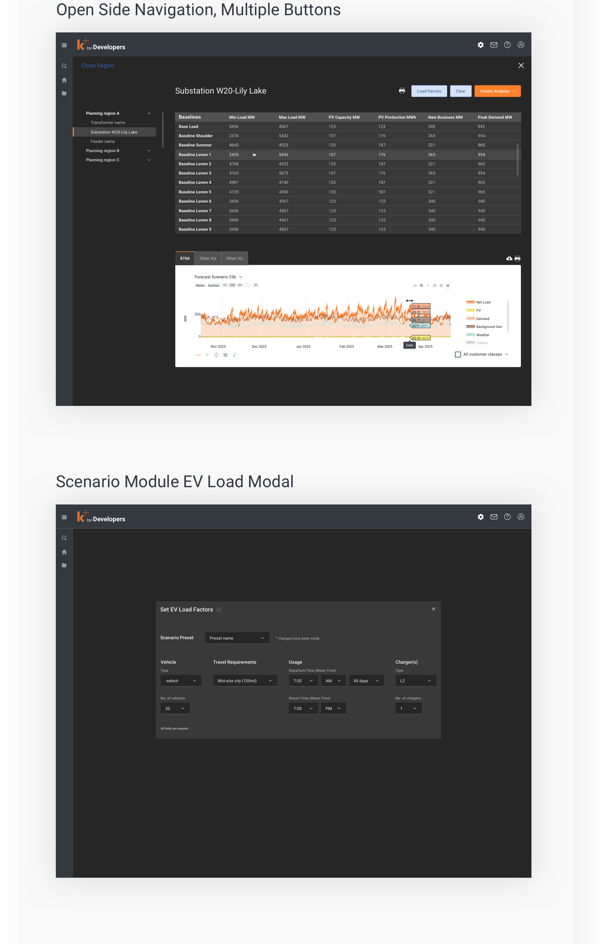Reset chart view with the home icon
The height and width of the screenshot is (944, 611).
point(448,286)
